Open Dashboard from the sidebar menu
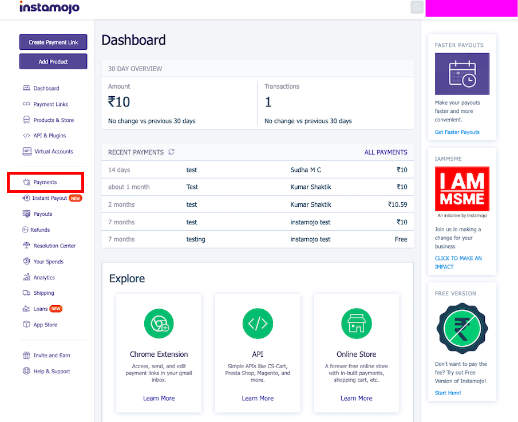Screen dimensions: 518x422 [x=46, y=88]
